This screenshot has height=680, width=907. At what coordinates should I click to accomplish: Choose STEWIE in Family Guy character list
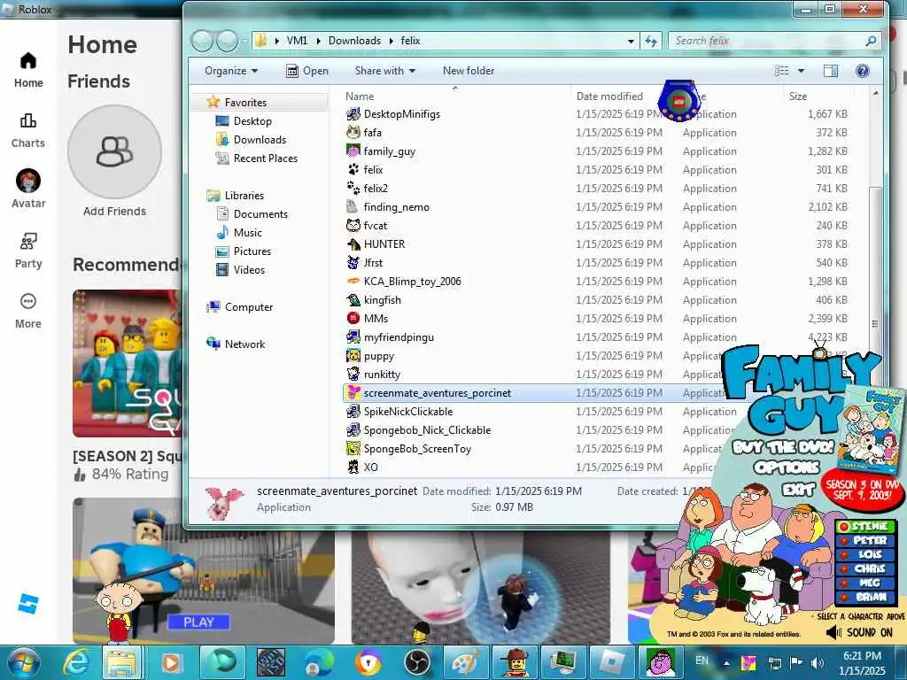coord(865,526)
